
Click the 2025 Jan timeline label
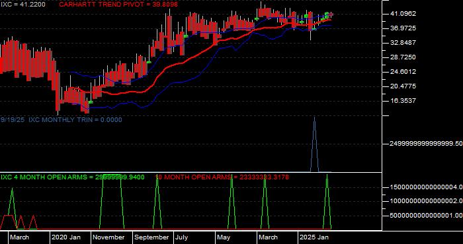click(314, 237)
